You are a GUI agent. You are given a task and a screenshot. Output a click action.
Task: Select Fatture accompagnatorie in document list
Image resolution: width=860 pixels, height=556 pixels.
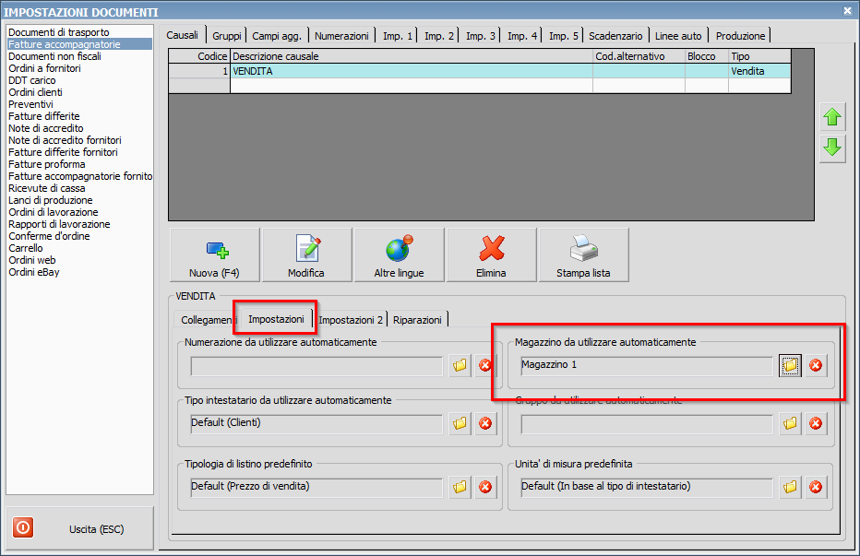point(79,44)
